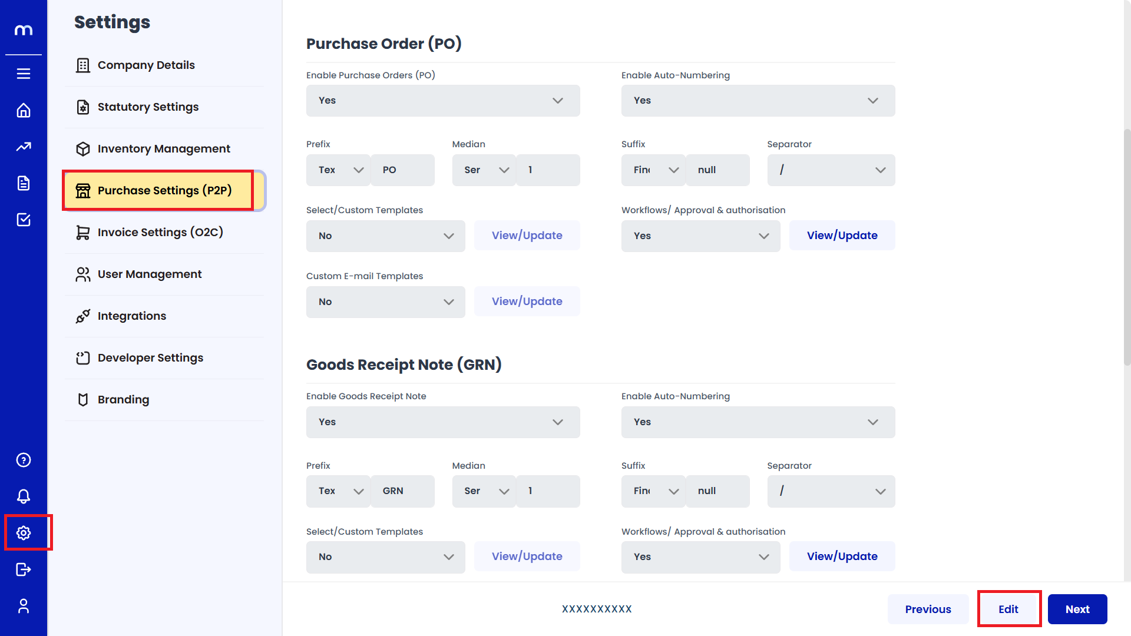Toggle the hamburger menu icon

[x=24, y=74]
